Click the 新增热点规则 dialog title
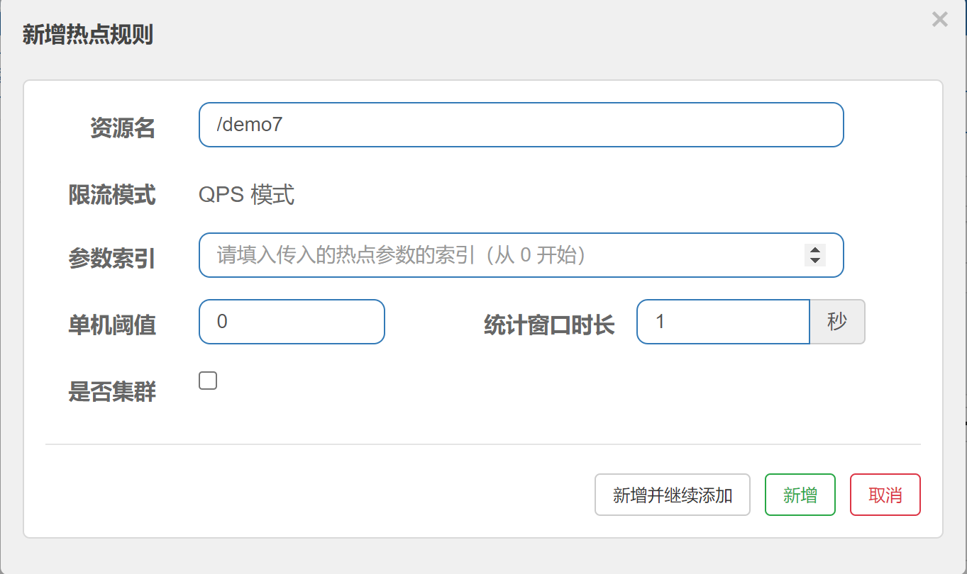This screenshot has height=574, width=967. click(x=88, y=34)
